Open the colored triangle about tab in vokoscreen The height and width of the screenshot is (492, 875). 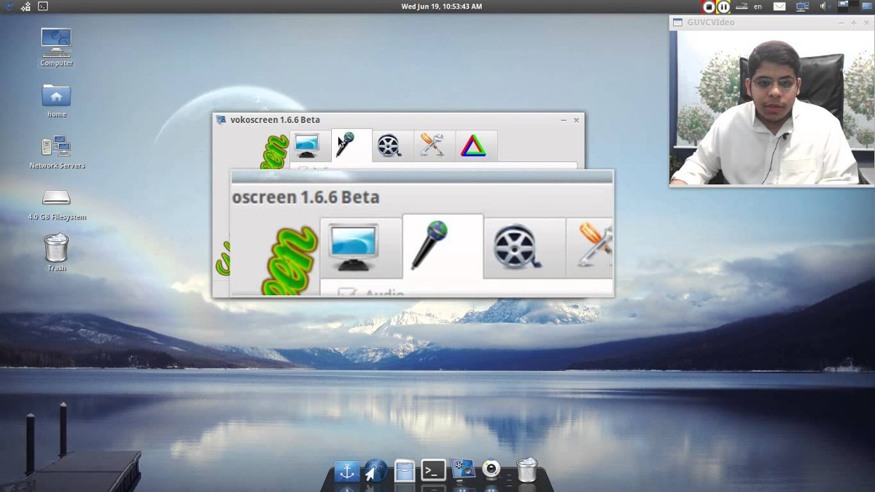[x=475, y=146]
